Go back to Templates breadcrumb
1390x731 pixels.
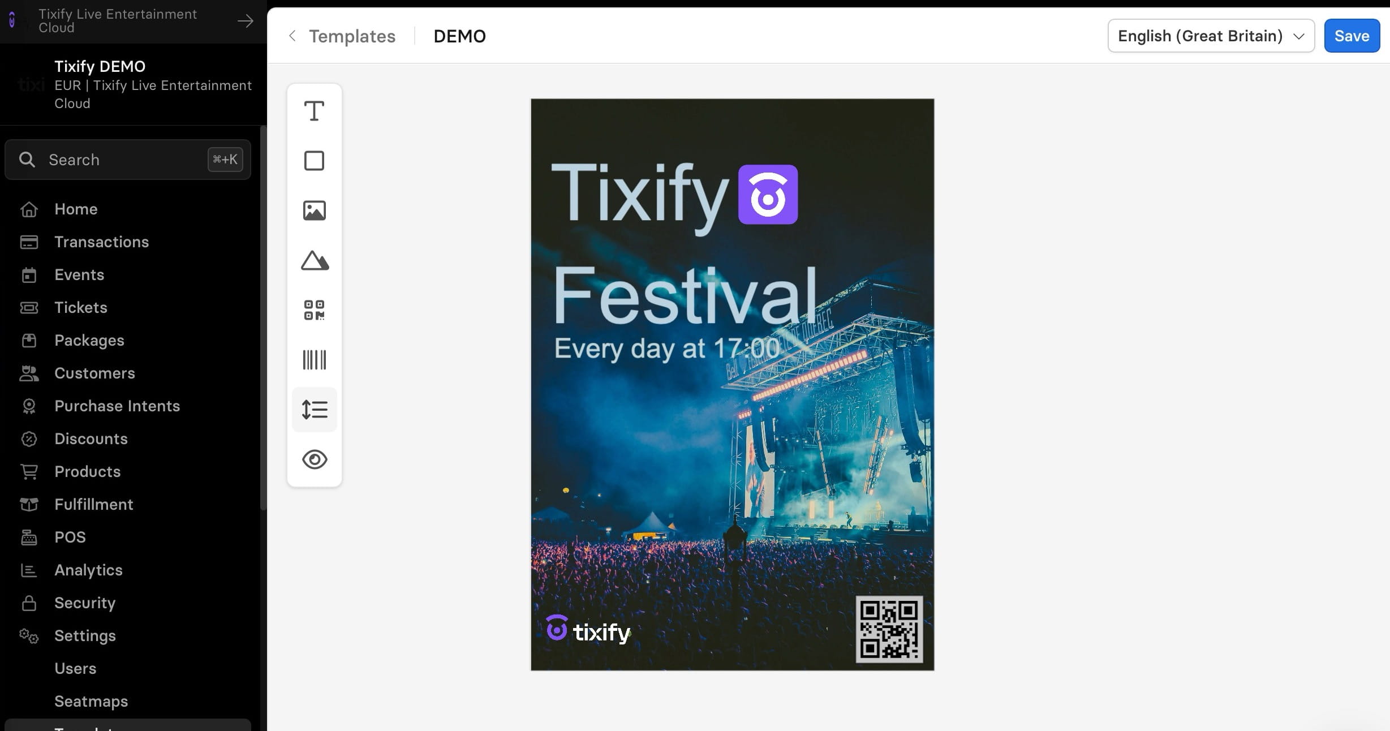pos(352,36)
